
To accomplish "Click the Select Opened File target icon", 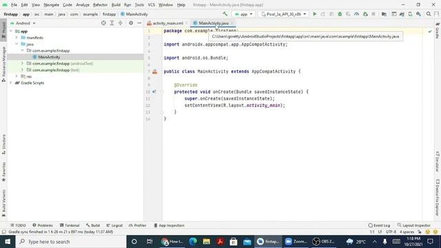I will tap(103, 23).
